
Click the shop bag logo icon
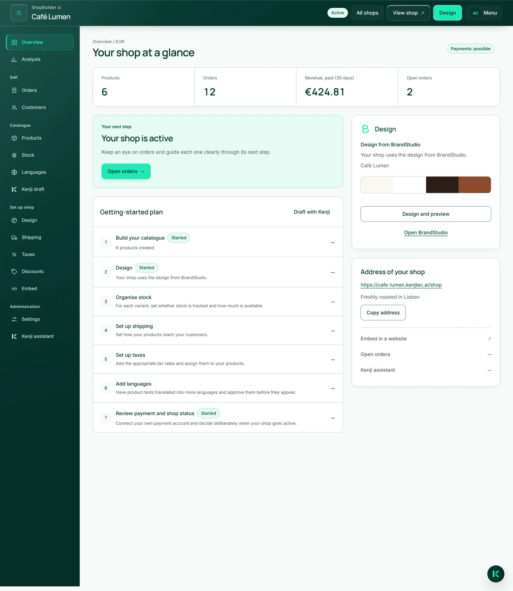(x=19, y=13)
